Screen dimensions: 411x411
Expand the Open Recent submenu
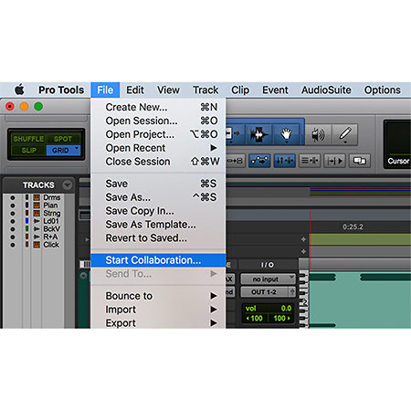coord(158,148)
